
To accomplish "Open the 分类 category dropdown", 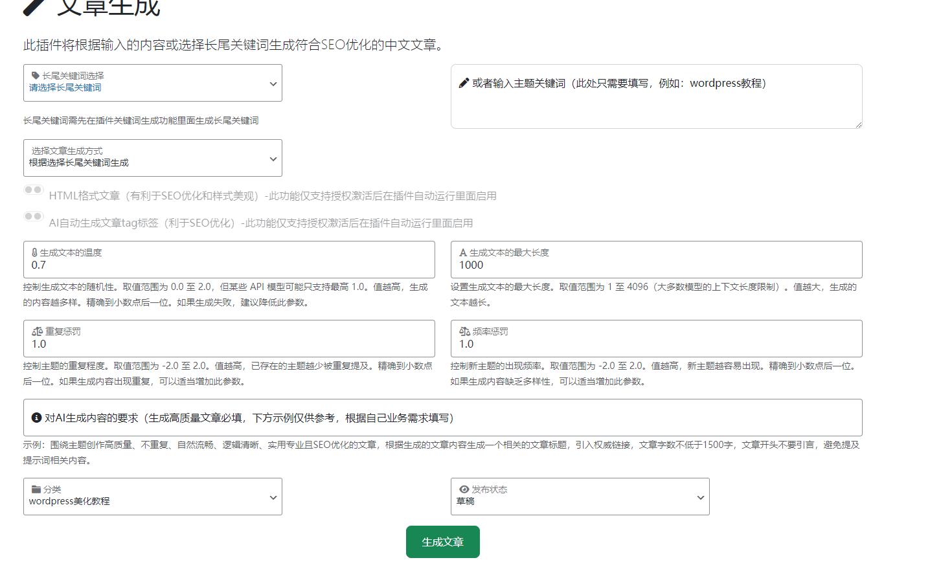I will click(x=152, y=497).
